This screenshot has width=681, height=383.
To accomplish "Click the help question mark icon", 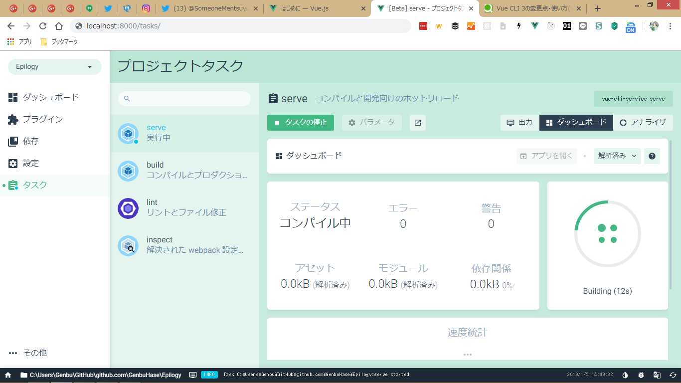I will pos(652,156).
